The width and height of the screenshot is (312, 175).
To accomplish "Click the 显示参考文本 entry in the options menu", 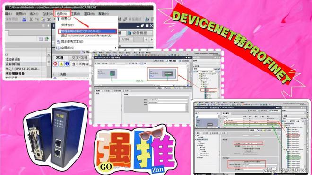I will 72,42.
